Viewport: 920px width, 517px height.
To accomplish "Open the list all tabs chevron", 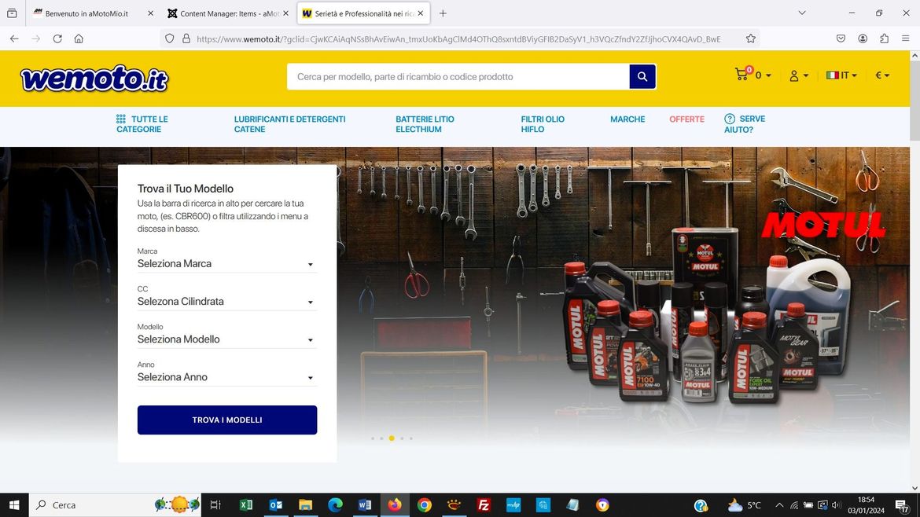I will pyautogui.click(x=801, y=13).
